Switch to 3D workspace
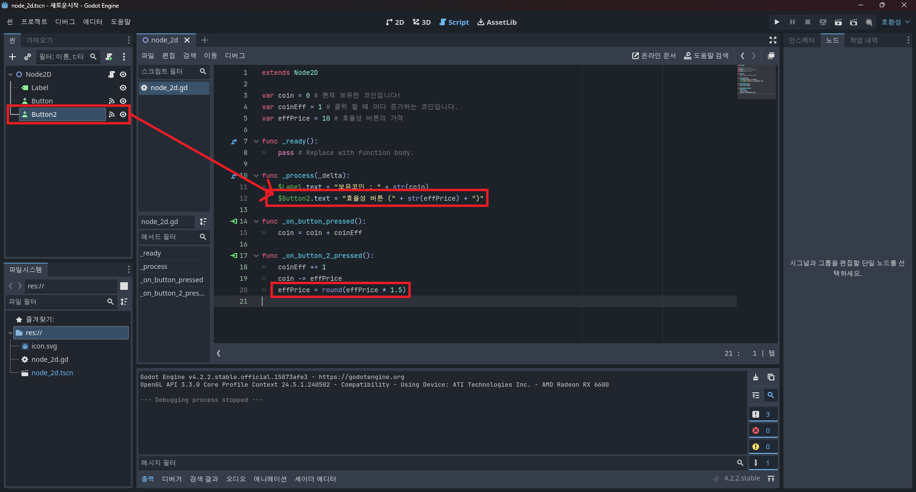916x492 pixels. coord(422,22)
